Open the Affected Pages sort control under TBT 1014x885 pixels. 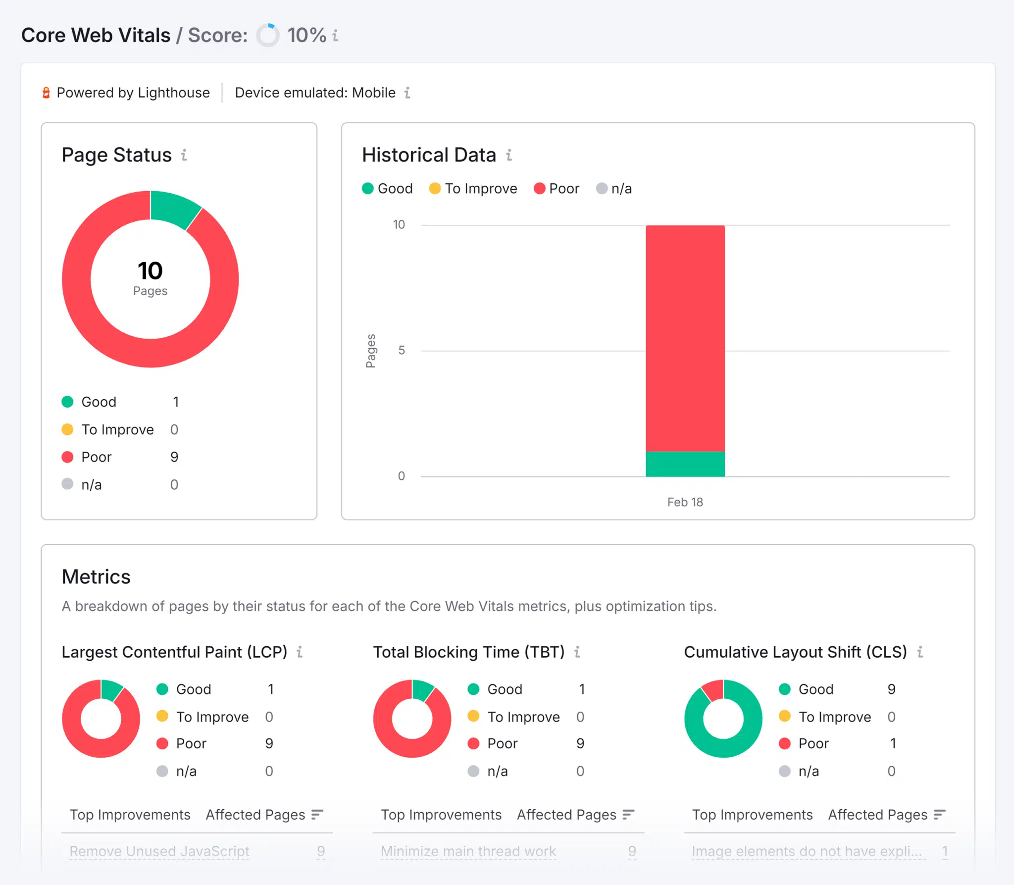pos(628,815)
